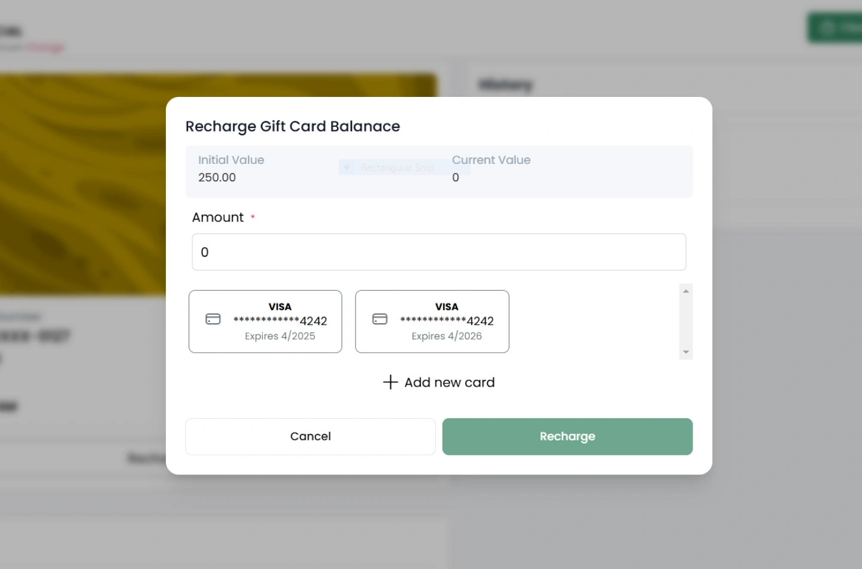Image resolution: width=862 pixels, height=569 pixels.
Task: Click the credit card icon on first card
Action: point(213,319)
